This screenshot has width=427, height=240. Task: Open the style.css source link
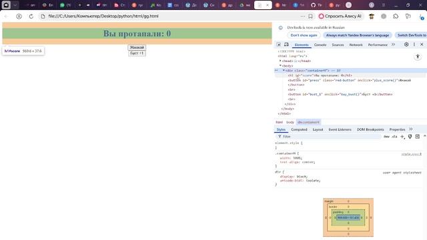pyautogui.click(x=411, y=154)
